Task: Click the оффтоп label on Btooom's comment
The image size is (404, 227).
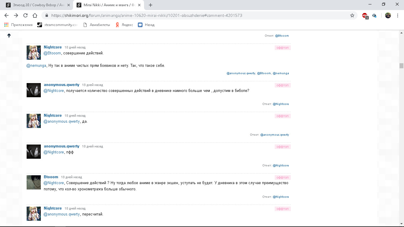Action: point(282,177)
